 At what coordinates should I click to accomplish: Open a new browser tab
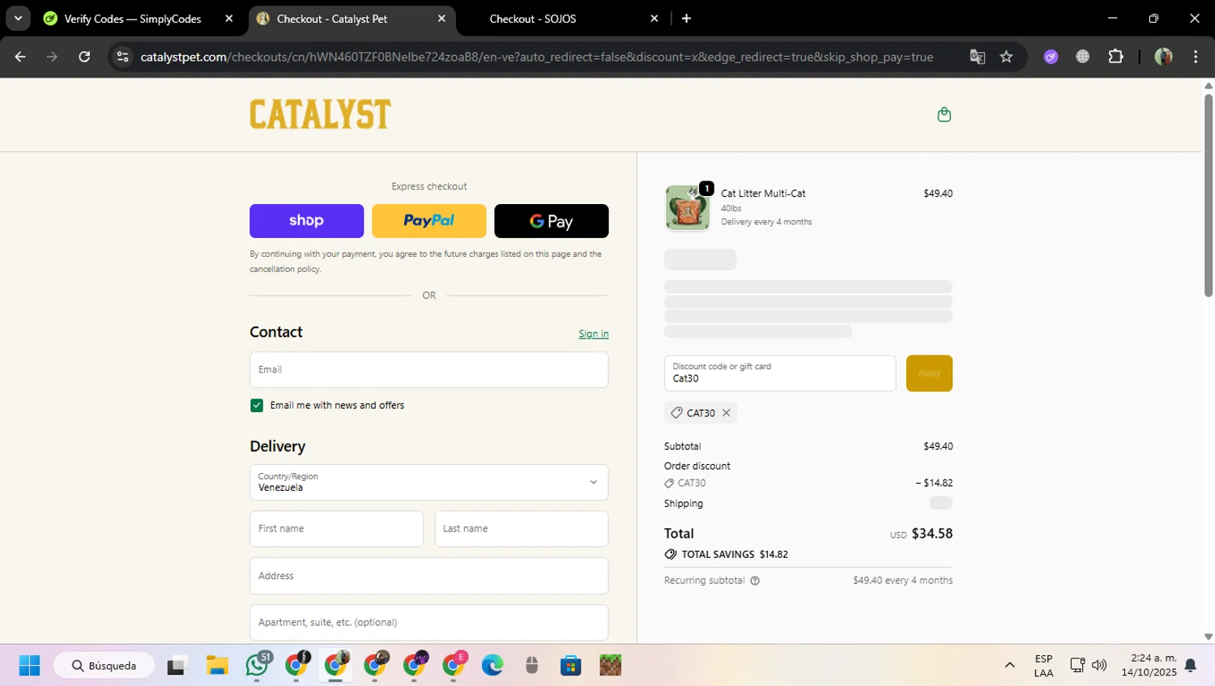(686, 19)
